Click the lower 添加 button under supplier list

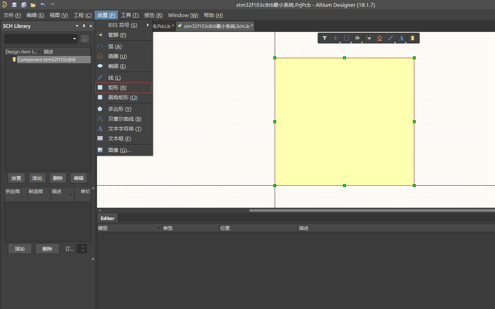pyautogui.click(x=20, y=249)
